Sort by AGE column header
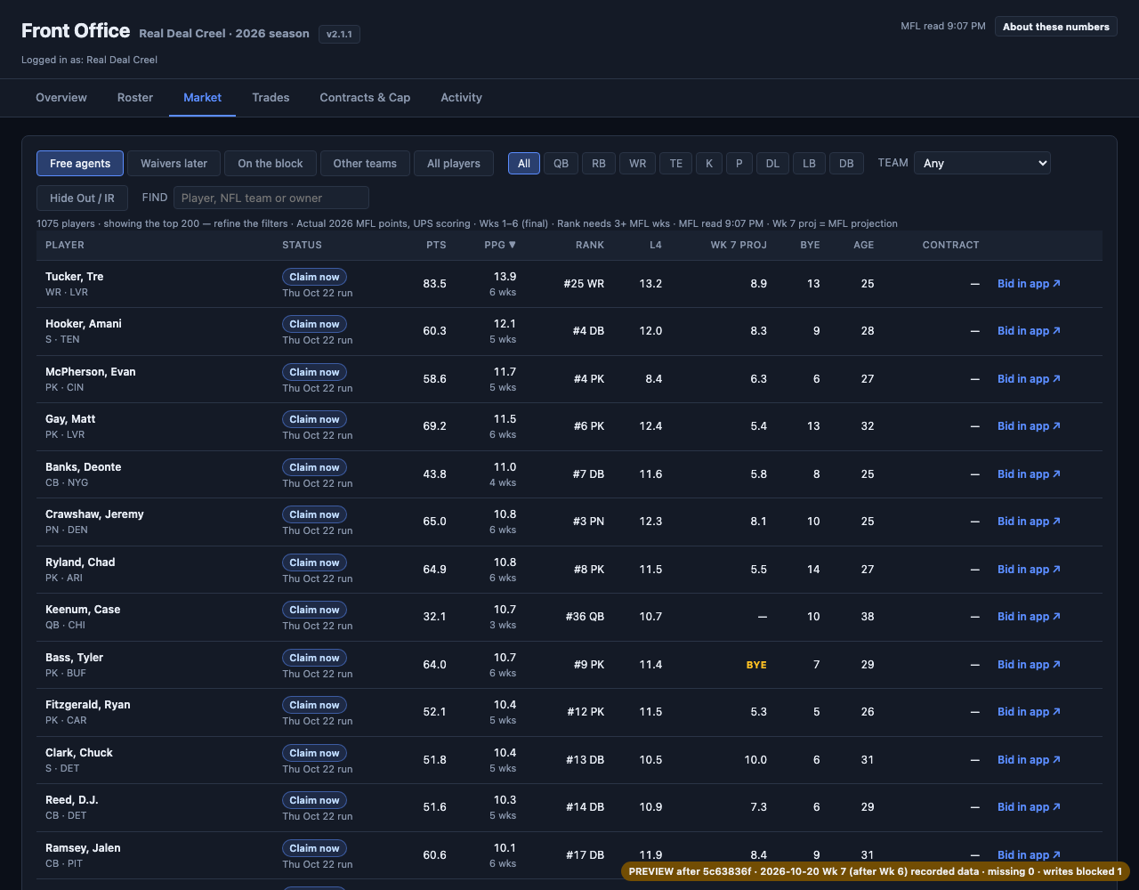The width and height of the screenshot is (1139, 890). point(863,245)
